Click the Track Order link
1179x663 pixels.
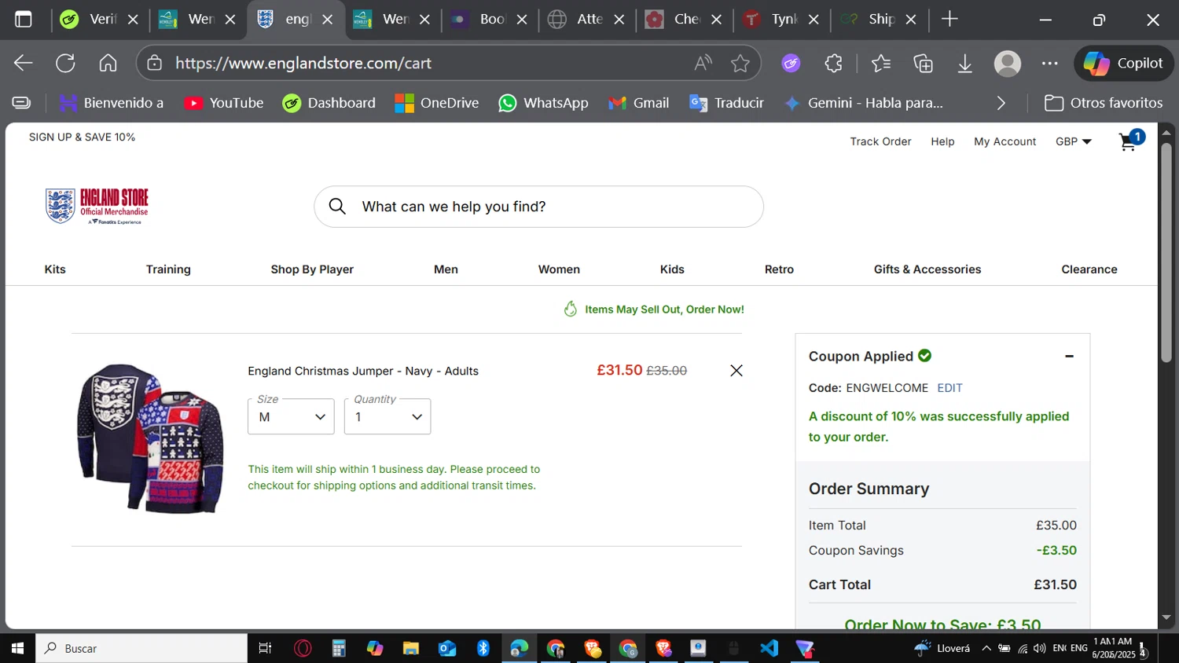(x=880, y=141)
